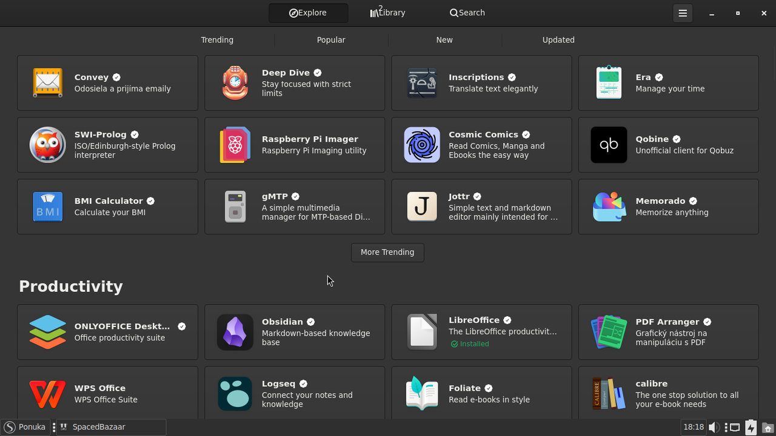Image resolution: width=776 pixels, height=436 pixels.
Task: Click the BMI Calculator scale icon
Action: pyautogui.click(x=47, y=206)
